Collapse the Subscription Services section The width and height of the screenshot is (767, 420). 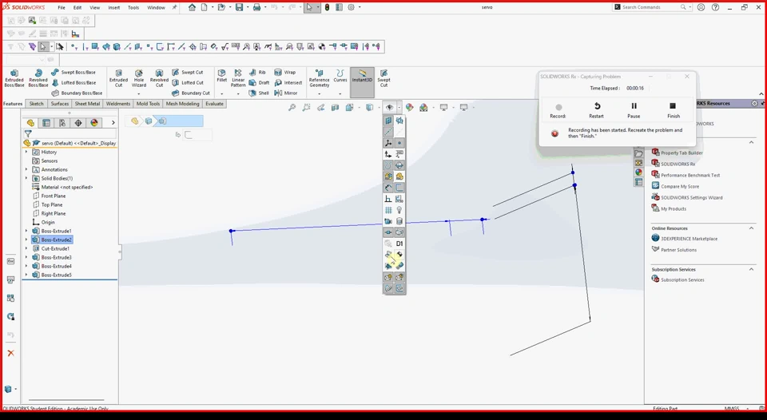click(751, 269)
